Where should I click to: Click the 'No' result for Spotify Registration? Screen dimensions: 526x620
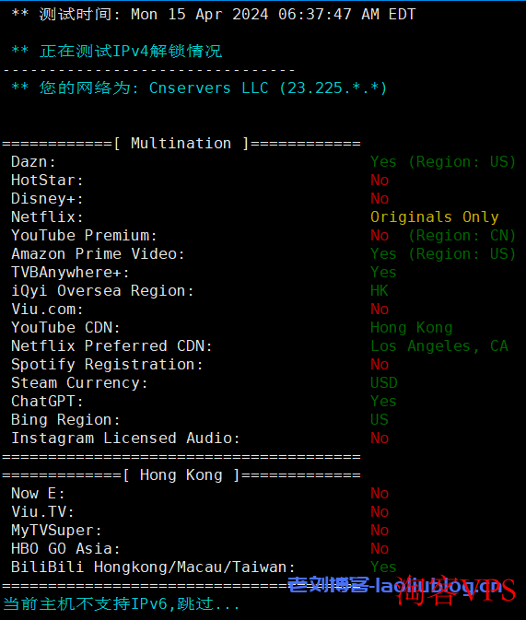pos(380,364)
